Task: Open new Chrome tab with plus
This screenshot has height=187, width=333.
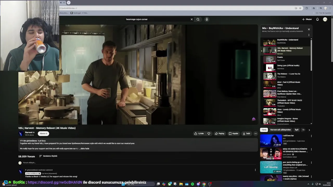Action: pos(69,3)
